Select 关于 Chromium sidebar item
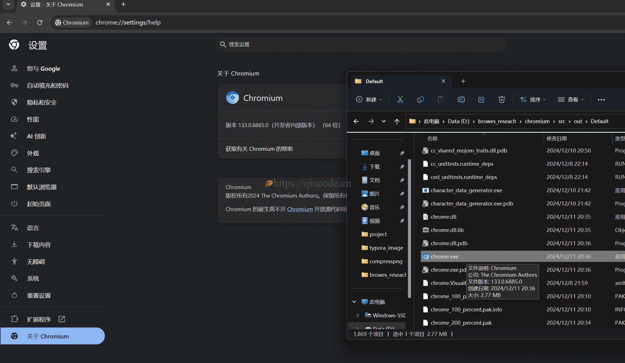 pyautogui.click(x=53, y=336)
